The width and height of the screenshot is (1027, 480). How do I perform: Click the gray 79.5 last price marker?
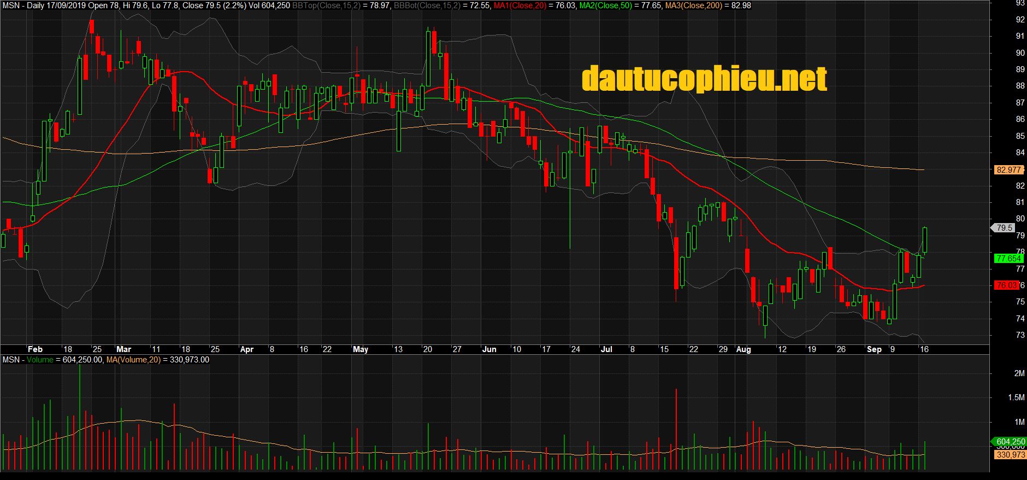coord(1004,228)
